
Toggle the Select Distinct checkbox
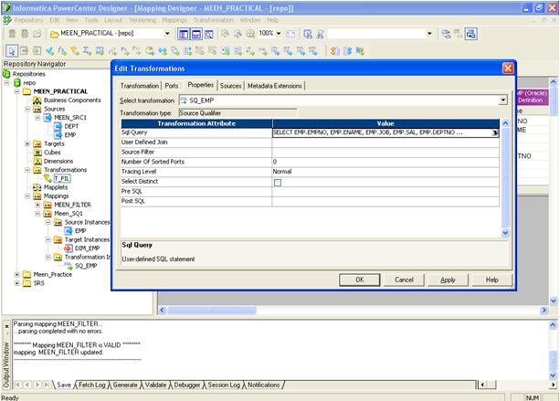277,182
